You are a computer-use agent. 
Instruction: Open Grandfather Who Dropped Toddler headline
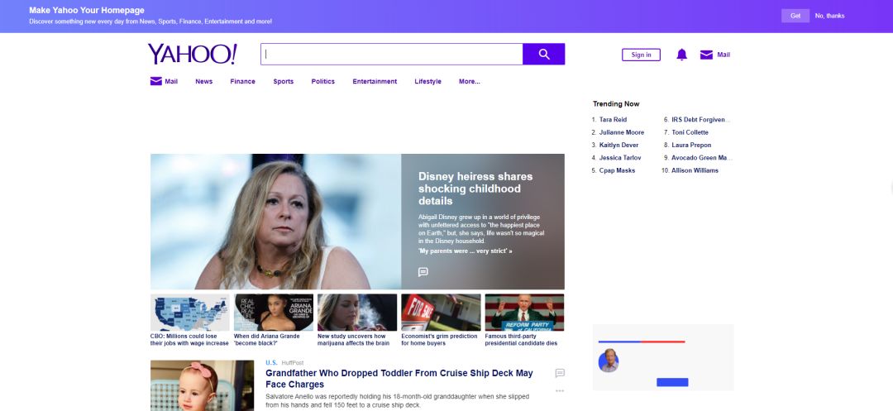pyautogui.click(x=399, y=379)
